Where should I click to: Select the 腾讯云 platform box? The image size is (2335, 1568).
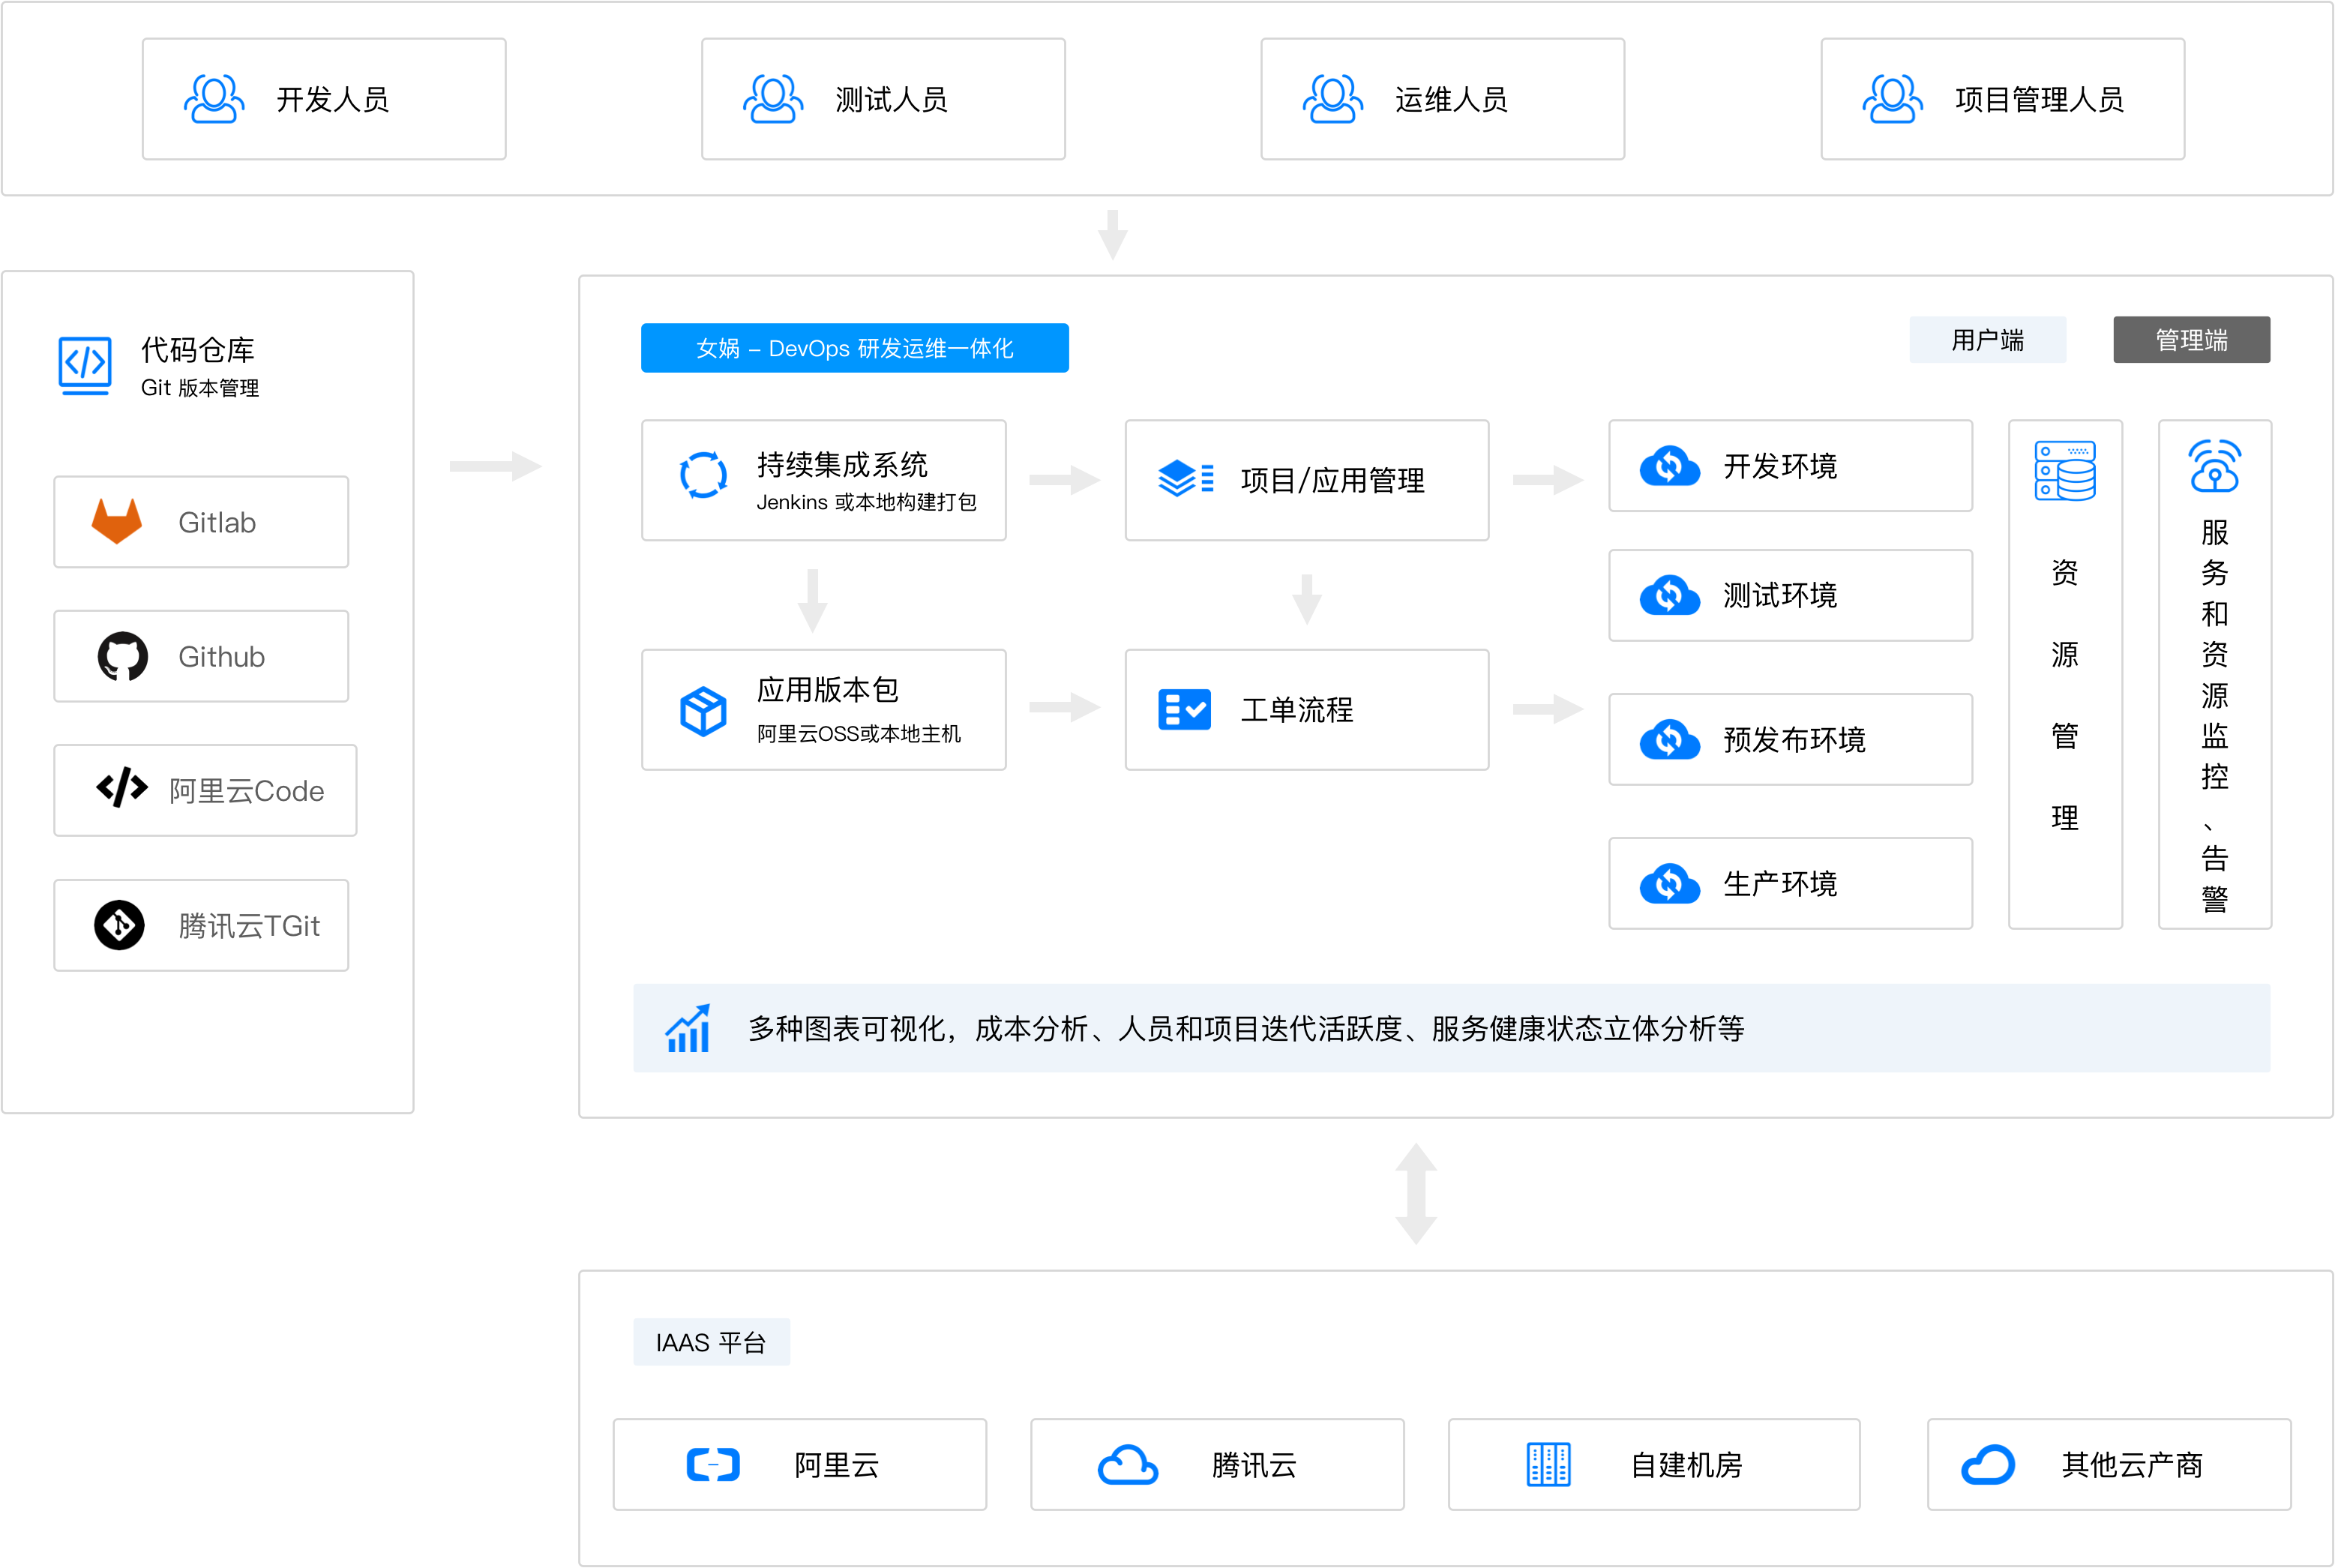(x=1216, y=1464)
